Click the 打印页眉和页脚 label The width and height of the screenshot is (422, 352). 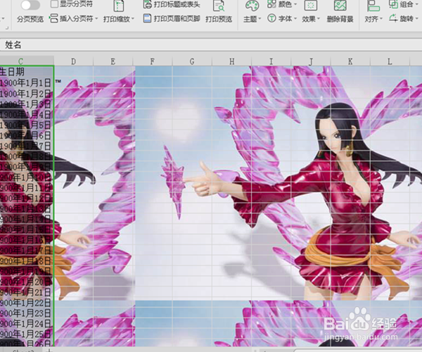(x=177, y=18)
